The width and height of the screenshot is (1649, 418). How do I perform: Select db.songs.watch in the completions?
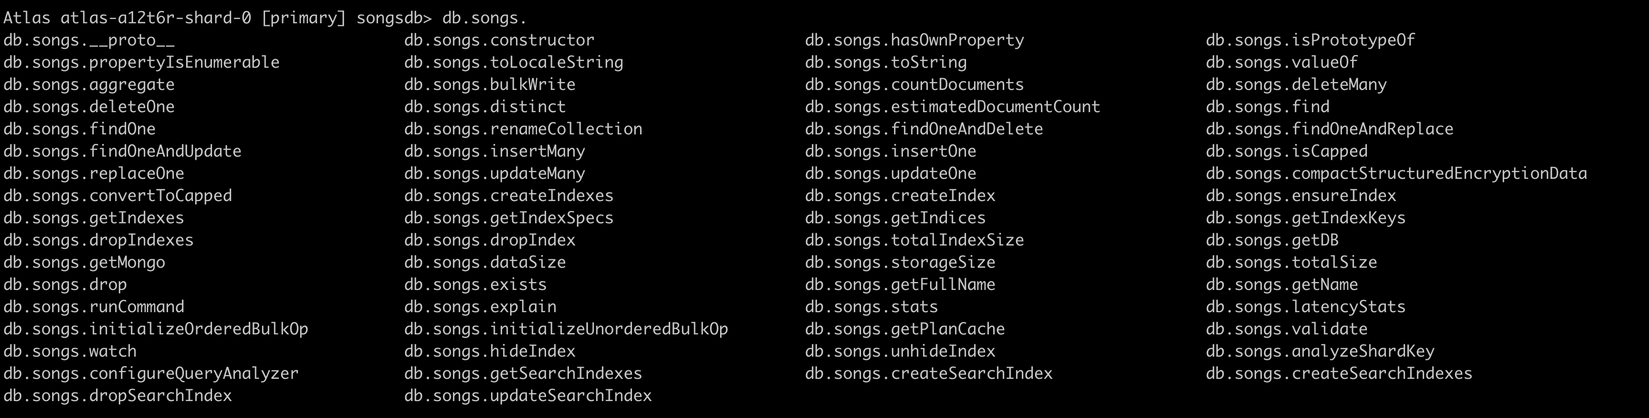point(70,351)
